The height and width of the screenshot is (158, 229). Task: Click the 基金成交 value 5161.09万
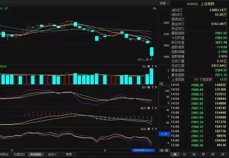(219, 24)
